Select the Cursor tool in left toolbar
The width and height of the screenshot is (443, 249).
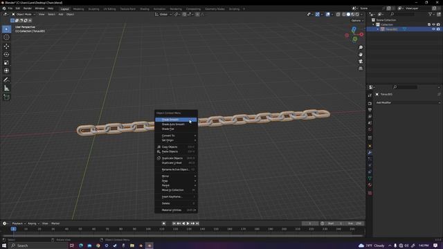click(6, 37)
